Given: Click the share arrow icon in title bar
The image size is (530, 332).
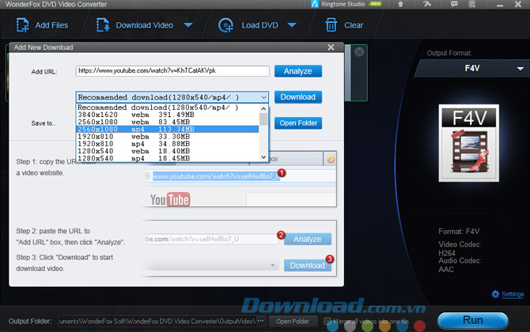Looking at the screenshot, I should pyautogui.click(x=427, y=4).
